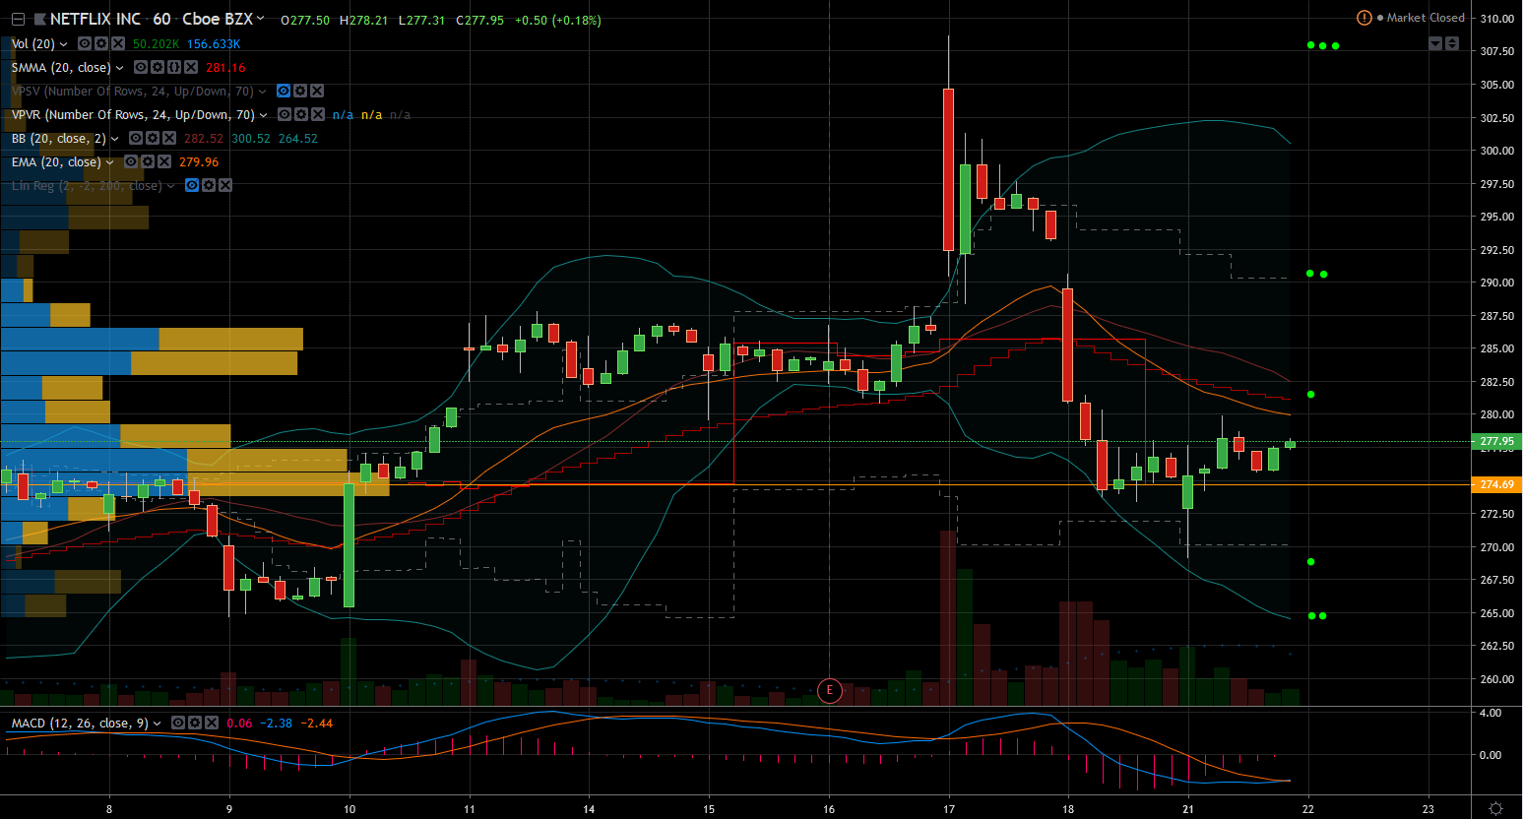Open the NETFLIX INC symbol title dropdown arrow
The height and width of the screenshot is (819, 1523).
(261, 19)
